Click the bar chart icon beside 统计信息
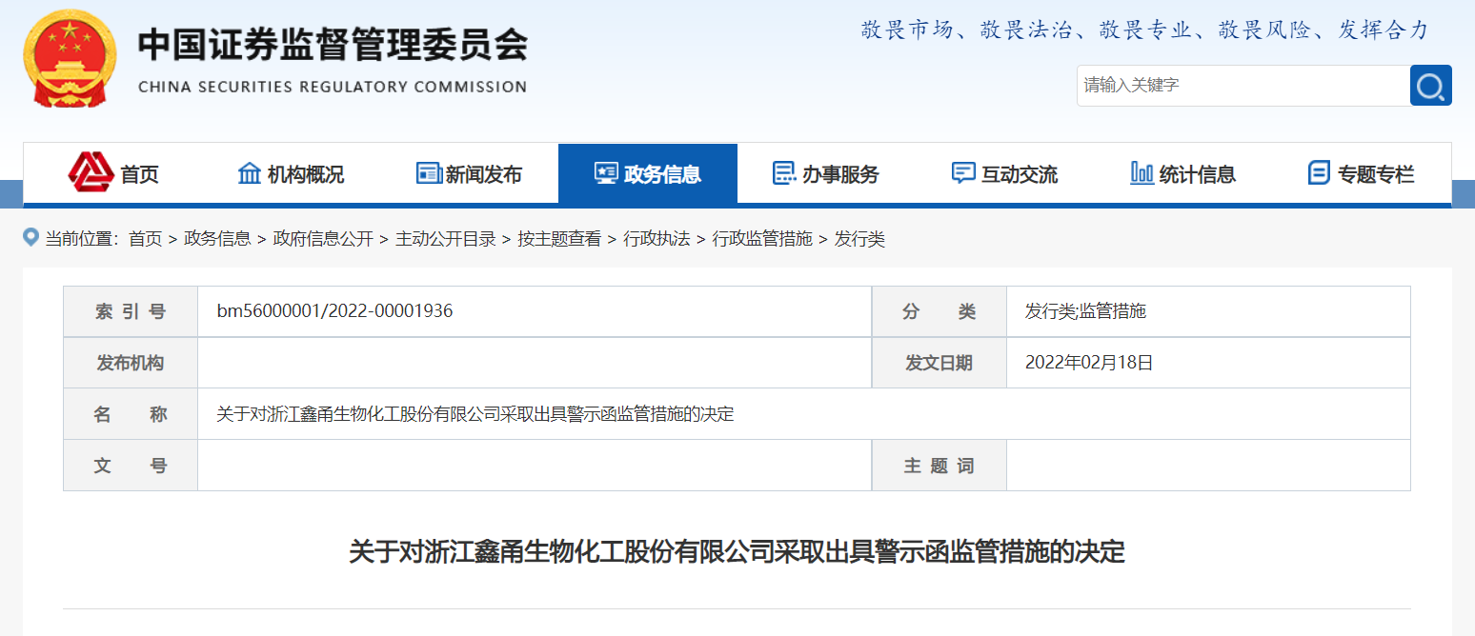1475x636 pixels. (1142, 173)
